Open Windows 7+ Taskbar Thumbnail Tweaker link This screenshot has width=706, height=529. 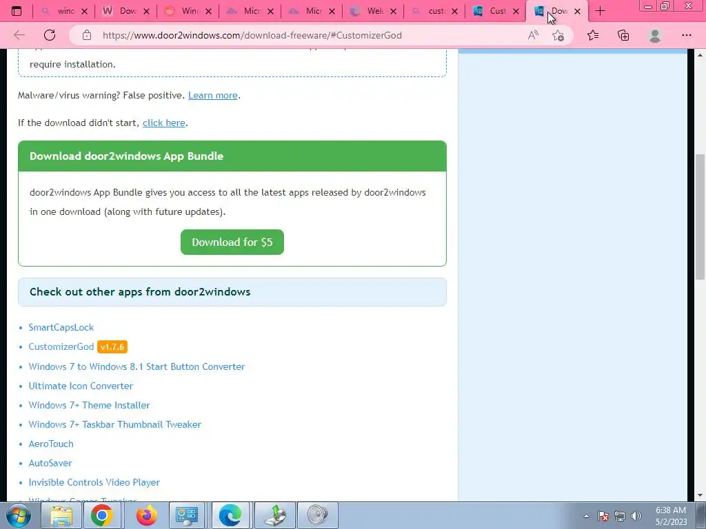click(x=115, y=424)
